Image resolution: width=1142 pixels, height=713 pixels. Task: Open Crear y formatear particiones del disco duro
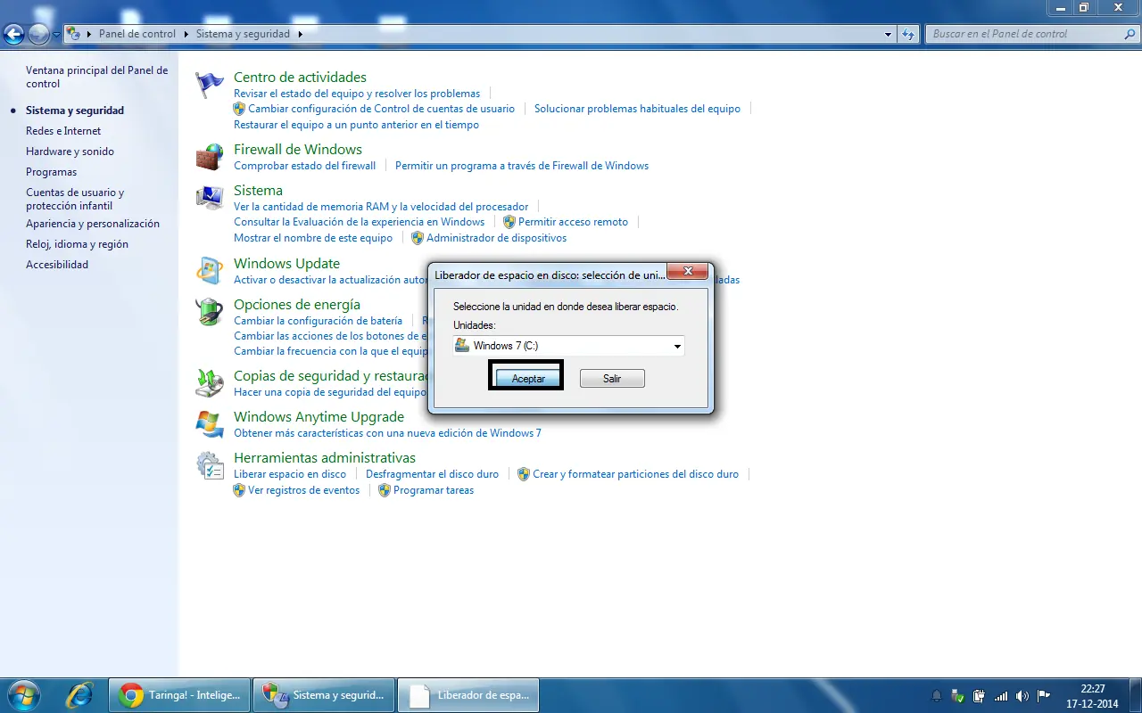(635, 474)
